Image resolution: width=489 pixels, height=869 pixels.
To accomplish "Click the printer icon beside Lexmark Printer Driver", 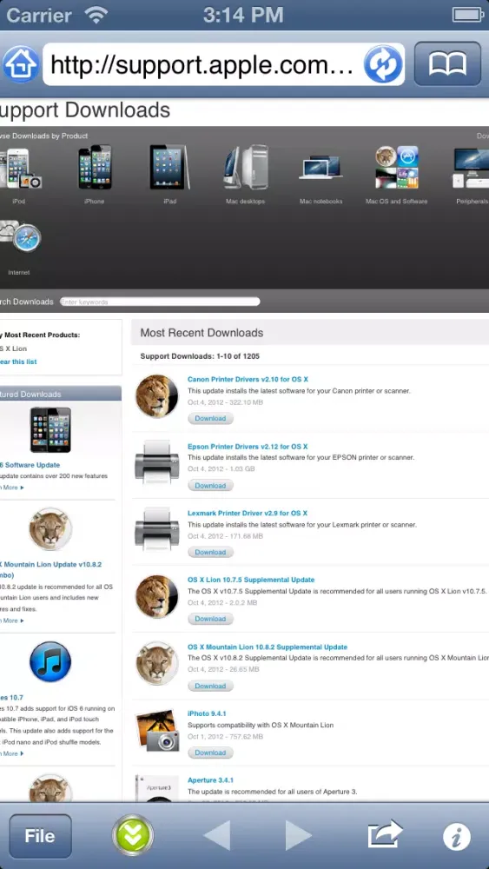I will (x=157, y=528).
